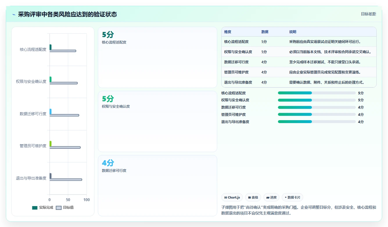The height and width of the screenshot is (227, 388).
Task: Click the description 必须以当前版本文档、技术评审和合同承诺交叉确认
Action: pos(330,52)
